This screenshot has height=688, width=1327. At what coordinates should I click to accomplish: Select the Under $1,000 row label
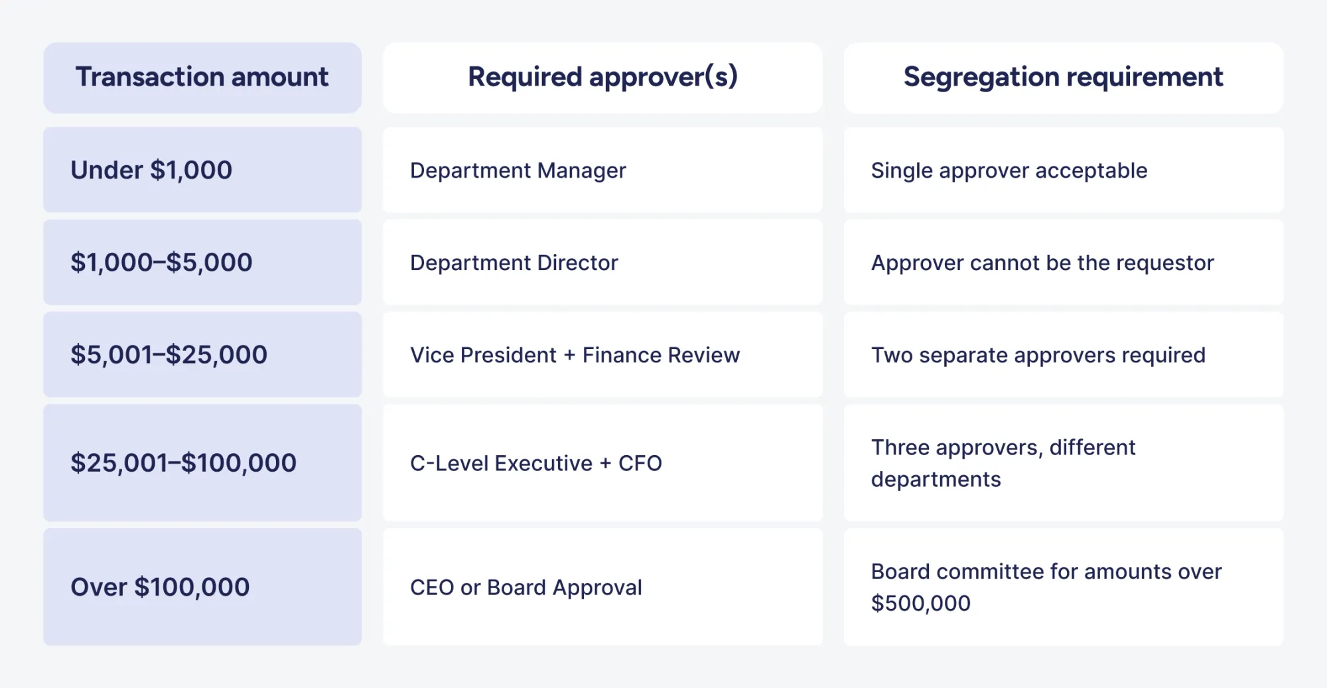(x=151, y=171)
